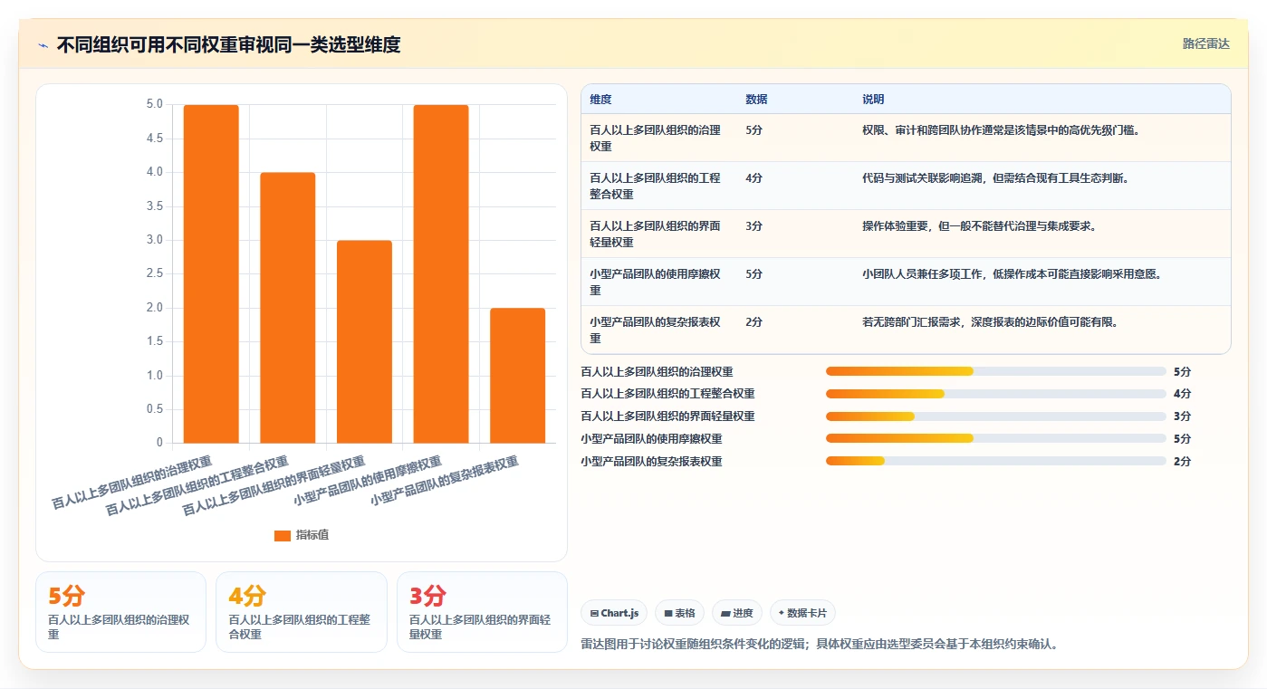The image size is (1267, 689).
Task: Click the 数据 column header
Action: [x=756, y=100]
